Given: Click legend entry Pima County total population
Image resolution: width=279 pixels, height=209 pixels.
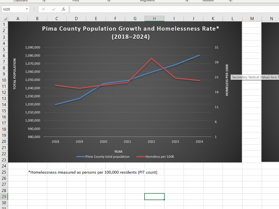Looking at the screenshot, I should [x=103, y=157].
